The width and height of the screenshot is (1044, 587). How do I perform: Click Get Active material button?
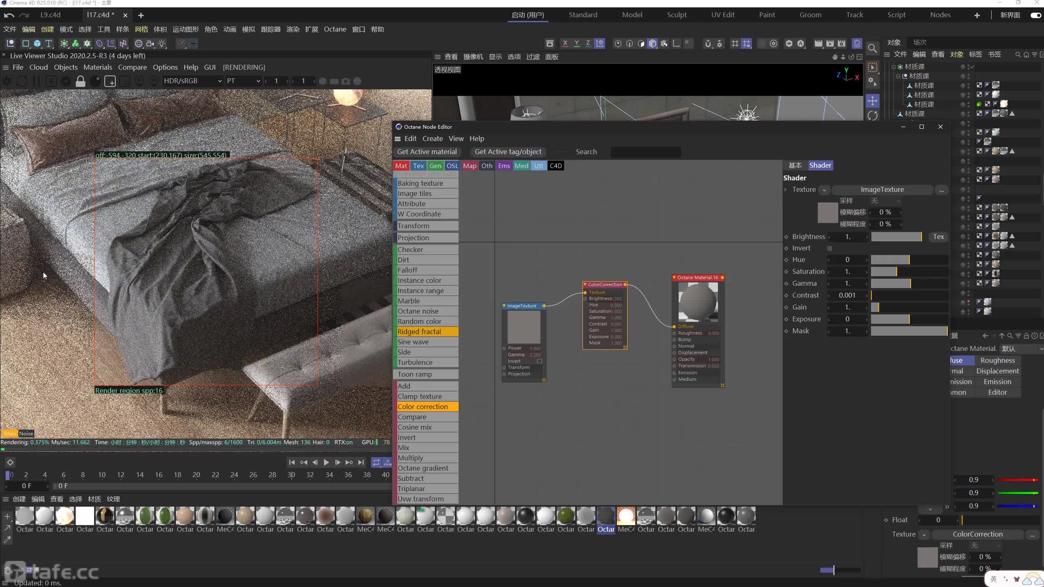[x=427, y=152]
